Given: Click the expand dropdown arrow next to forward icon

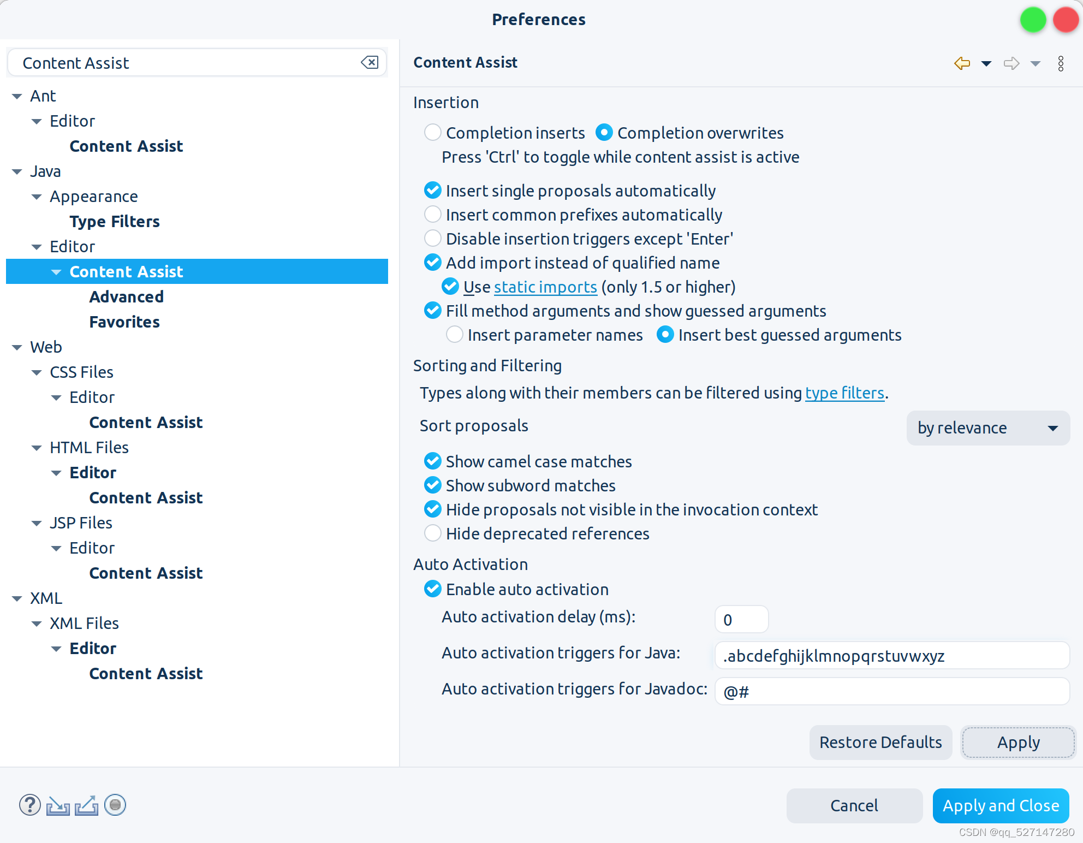Looking at the screenshot, I should pyautogui.click(x=1034, y=62).
